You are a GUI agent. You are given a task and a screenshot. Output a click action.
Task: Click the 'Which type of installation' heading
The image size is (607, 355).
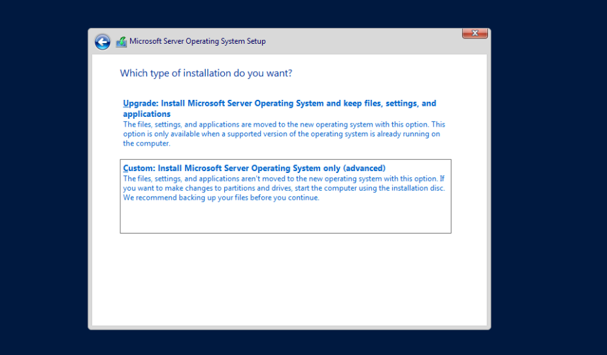pos(206,73)
